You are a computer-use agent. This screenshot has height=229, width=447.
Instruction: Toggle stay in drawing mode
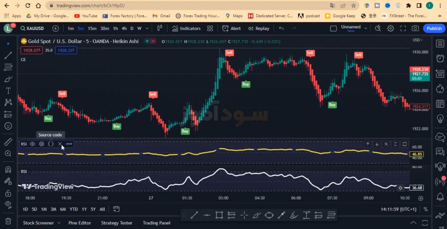[8, 181]
